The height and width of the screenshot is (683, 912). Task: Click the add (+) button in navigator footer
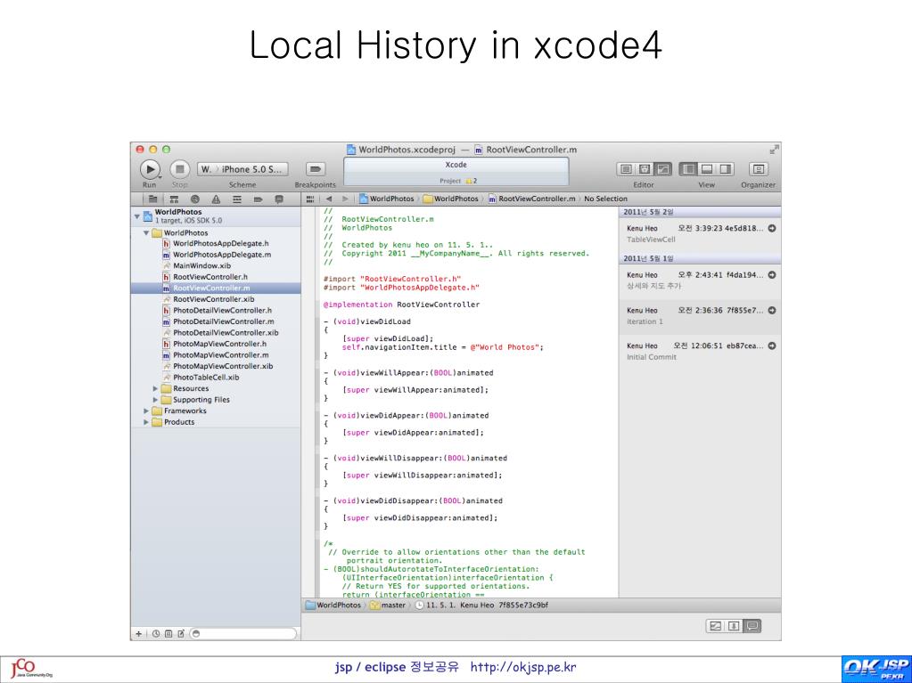(x=138, y=634)
